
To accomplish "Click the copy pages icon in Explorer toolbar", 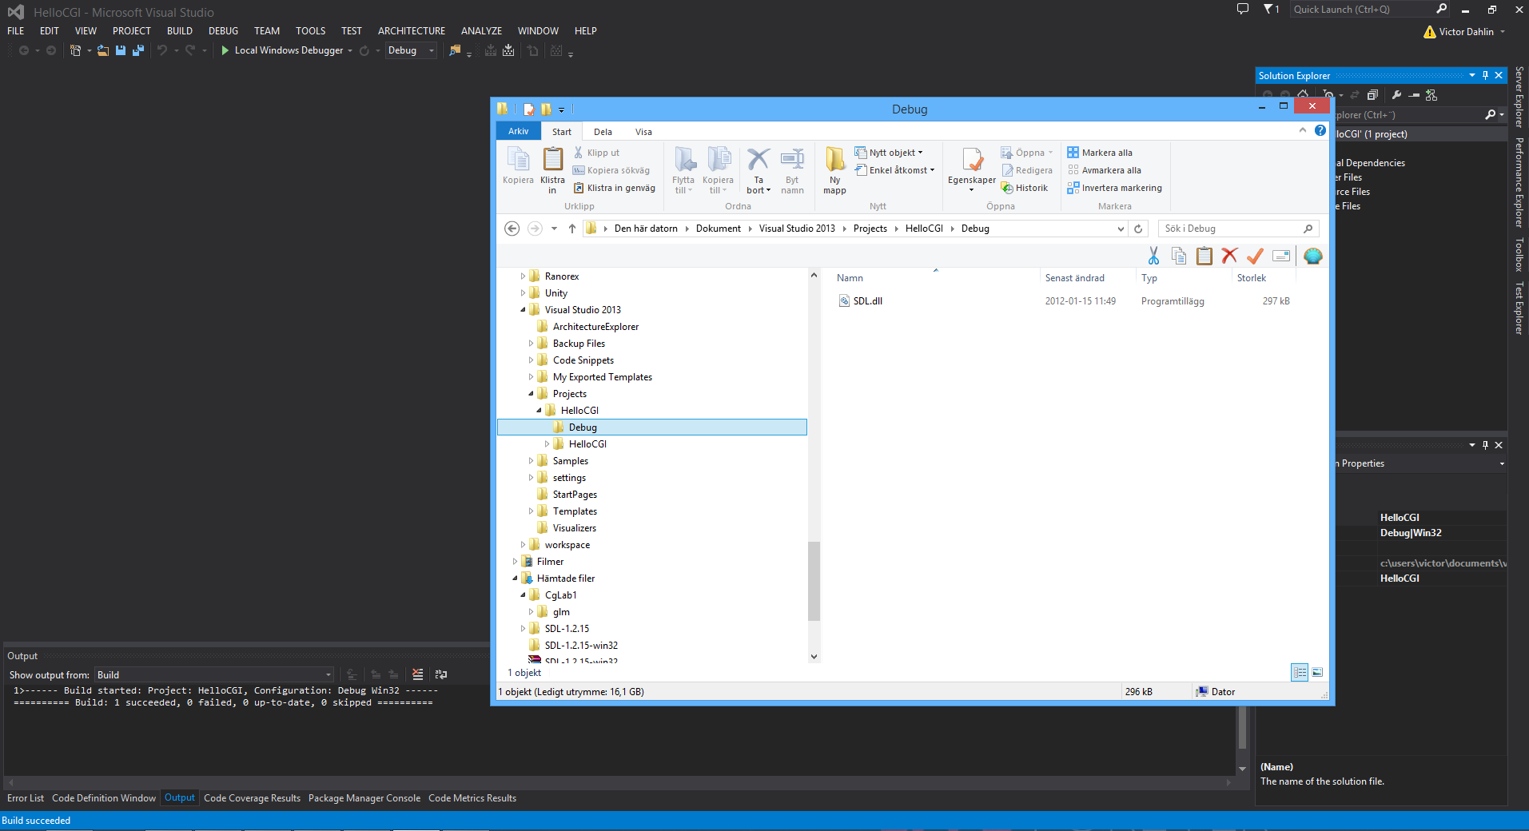I will pyautogui.click(x=1179, y=256).
